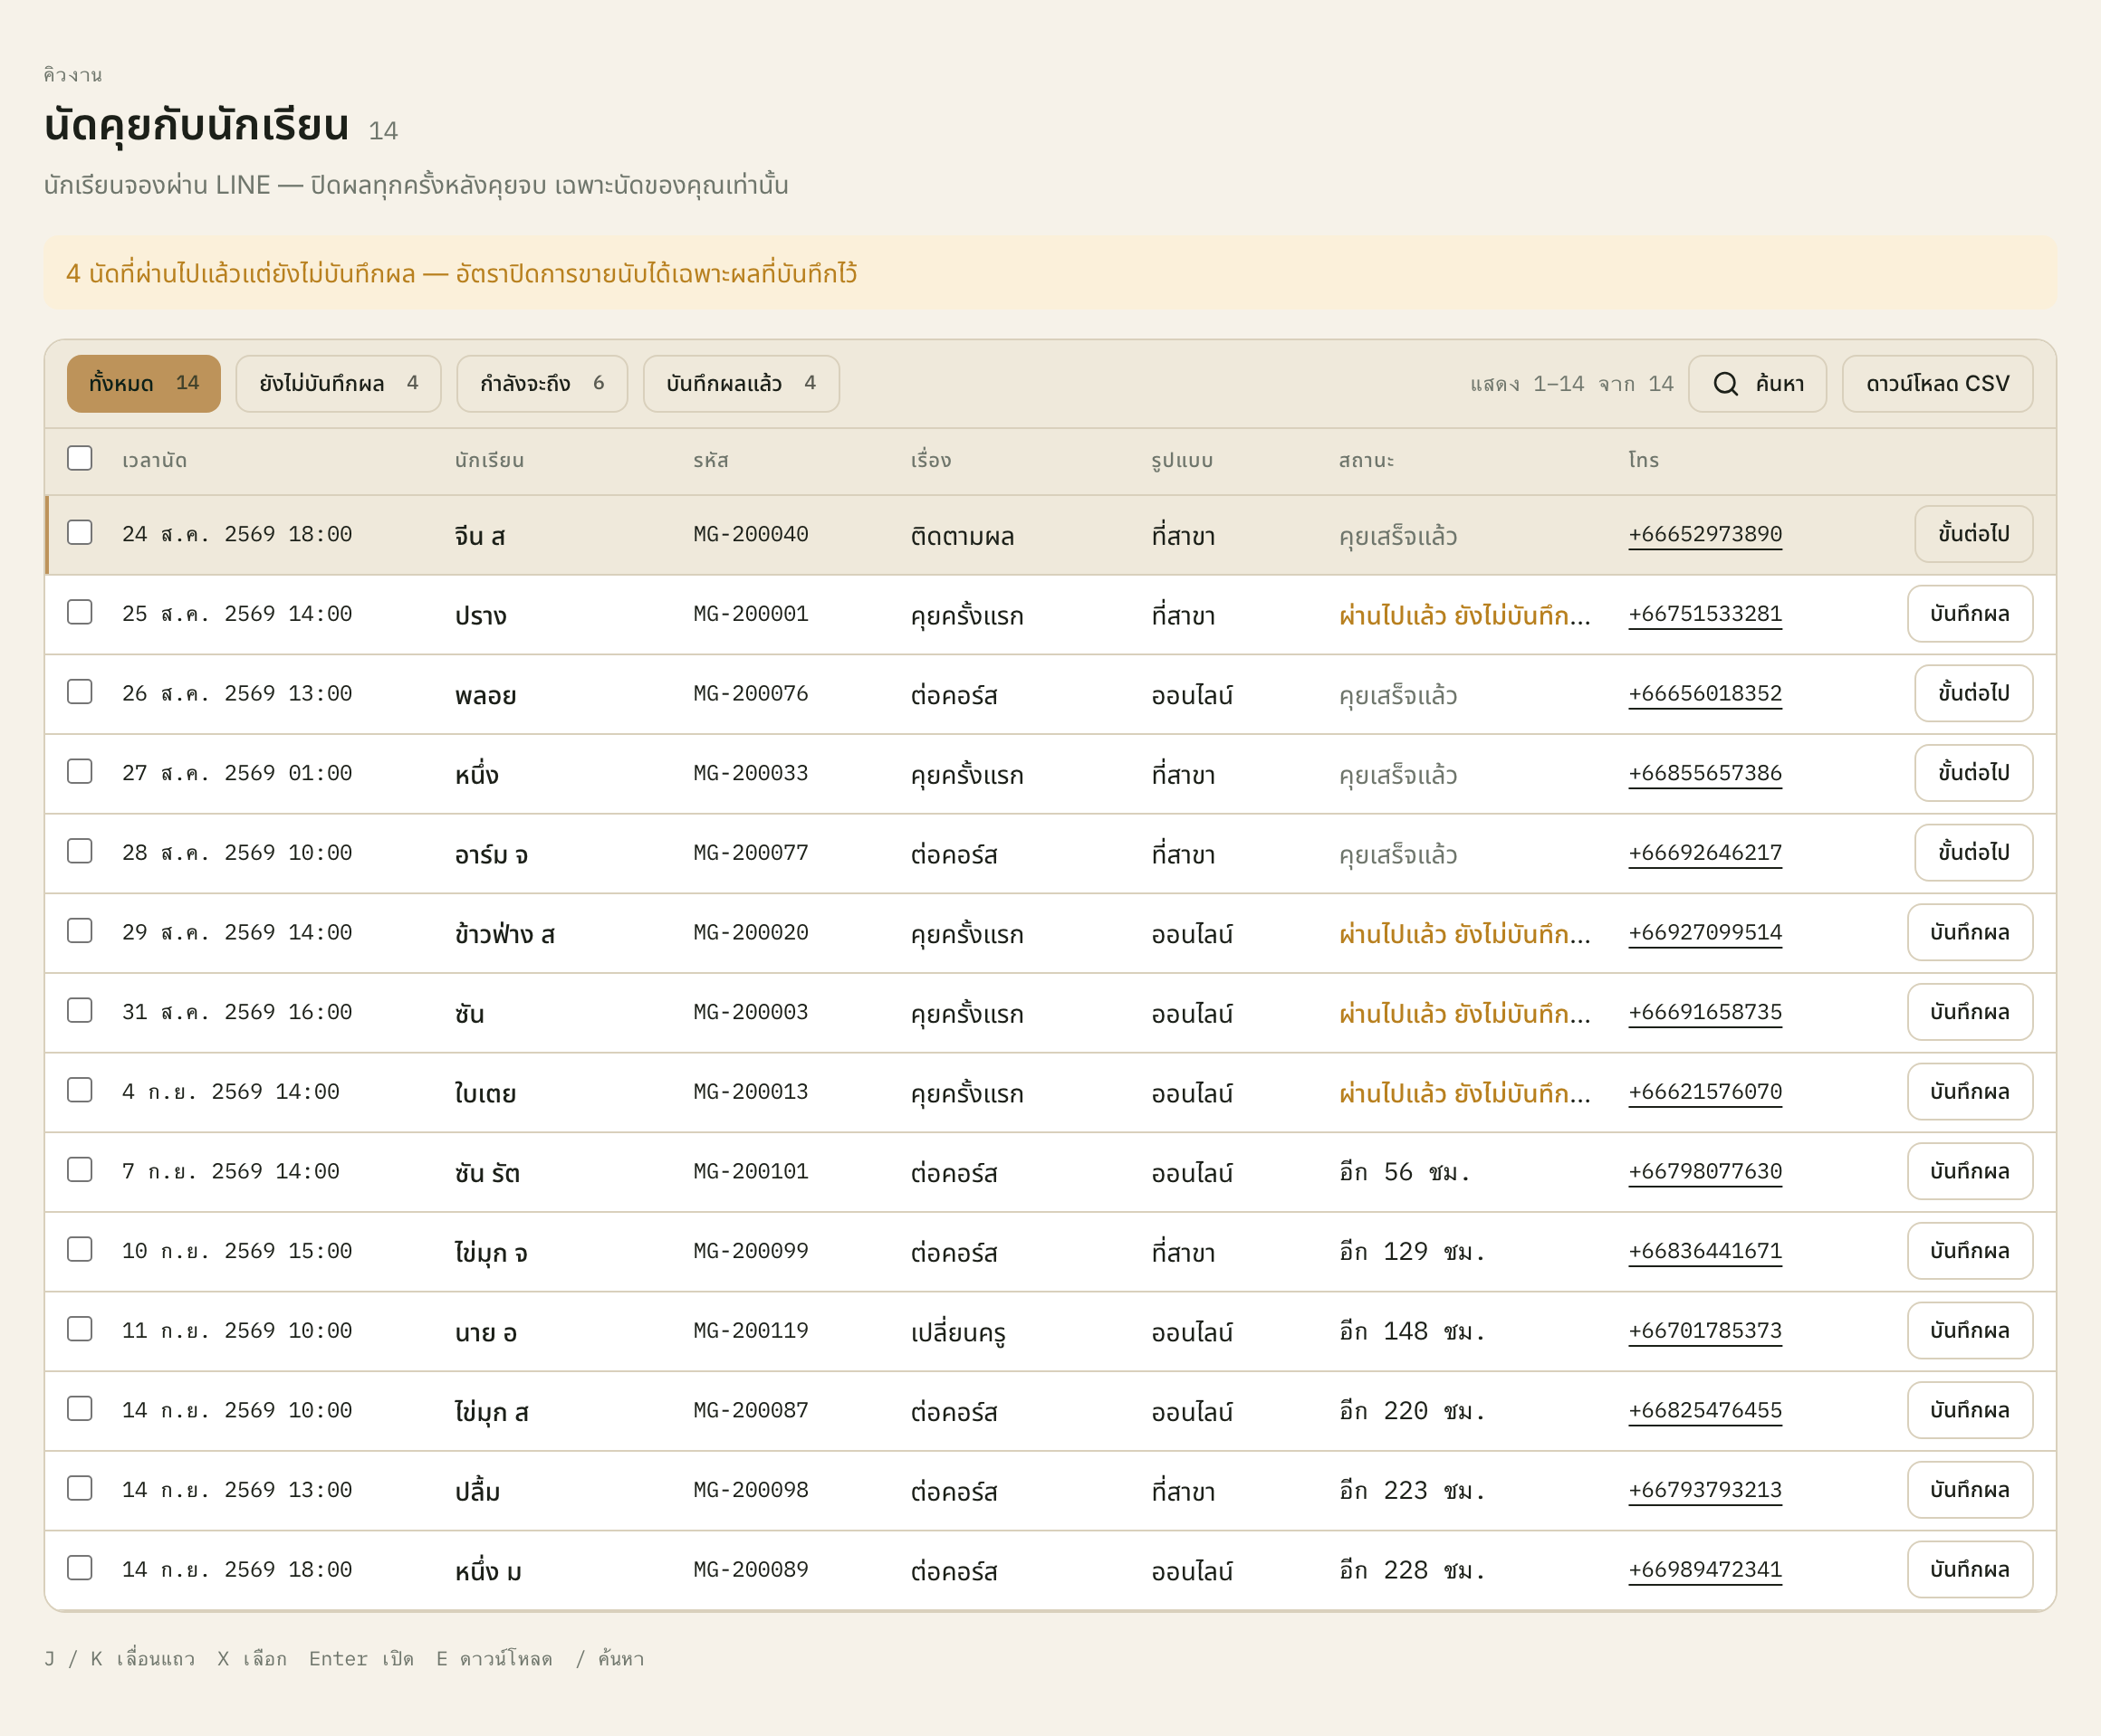
Task: Click บันทึกผล for ไข่มุก จ
Action: click(x=1969, y=1251)
